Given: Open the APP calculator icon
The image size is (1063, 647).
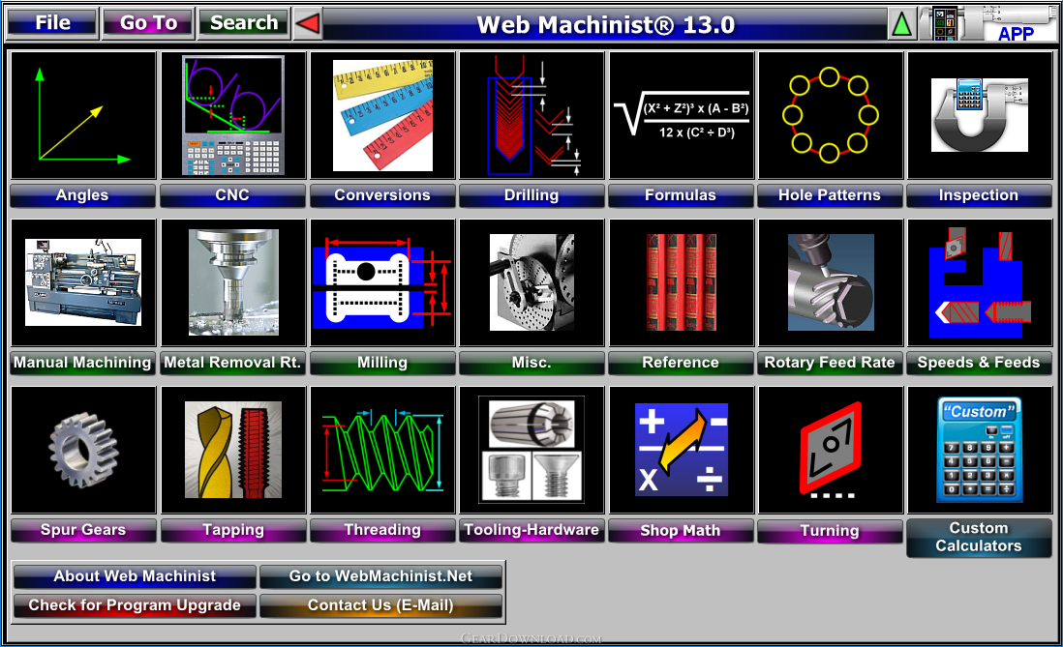Looking at the screenshot, I should [x=987, y=24].
